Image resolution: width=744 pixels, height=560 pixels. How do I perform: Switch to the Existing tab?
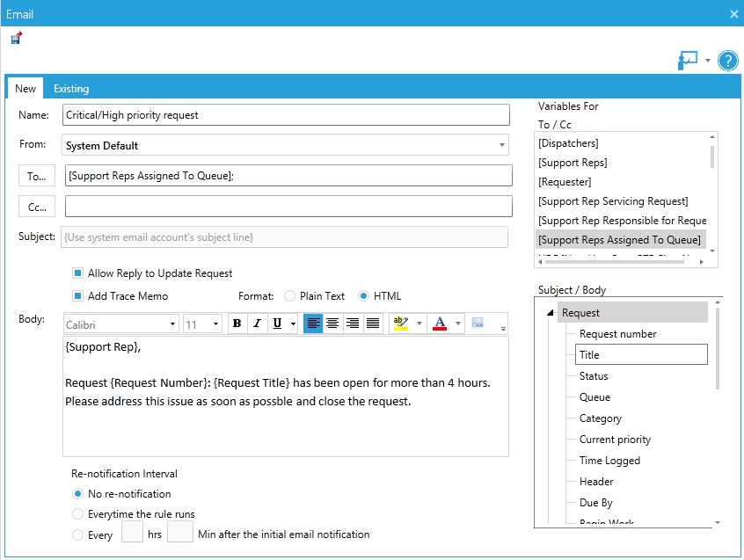[x=71, y=88]
